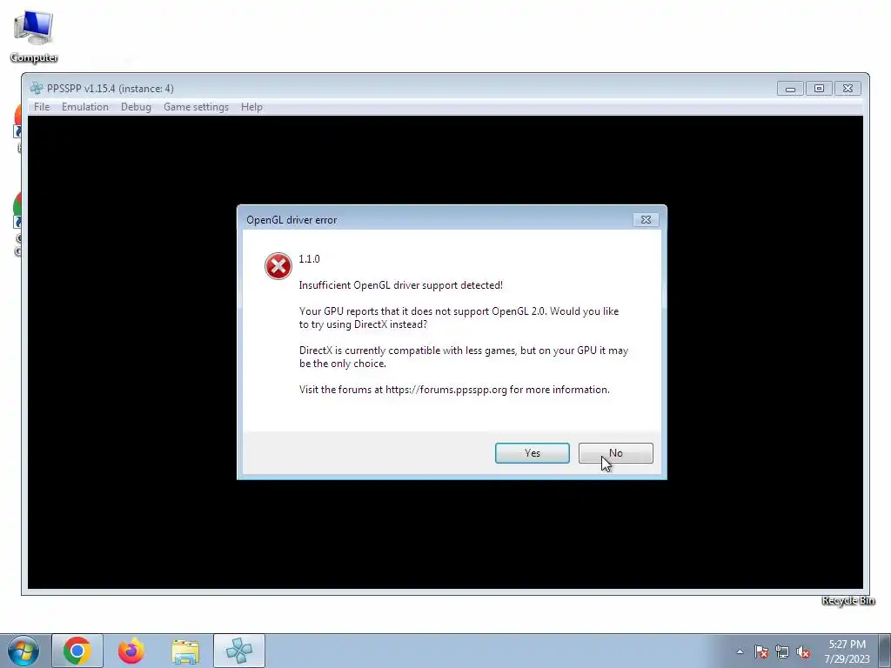Close the PPSSPP window
The height and width of the screenshot is (668, 891).
(x=847, y=89)
